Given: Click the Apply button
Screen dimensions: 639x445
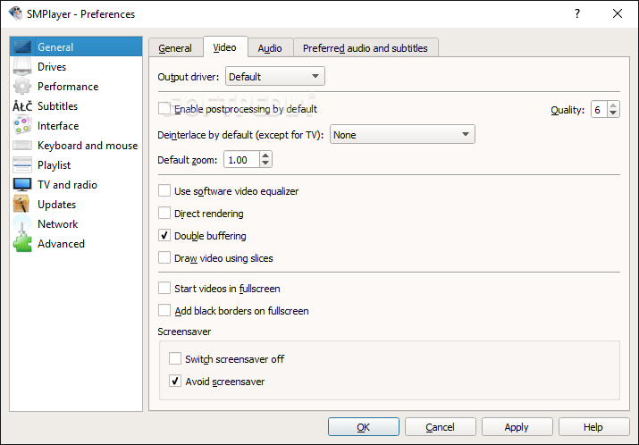Looking at the screenshot, I should tap(517, 426).
